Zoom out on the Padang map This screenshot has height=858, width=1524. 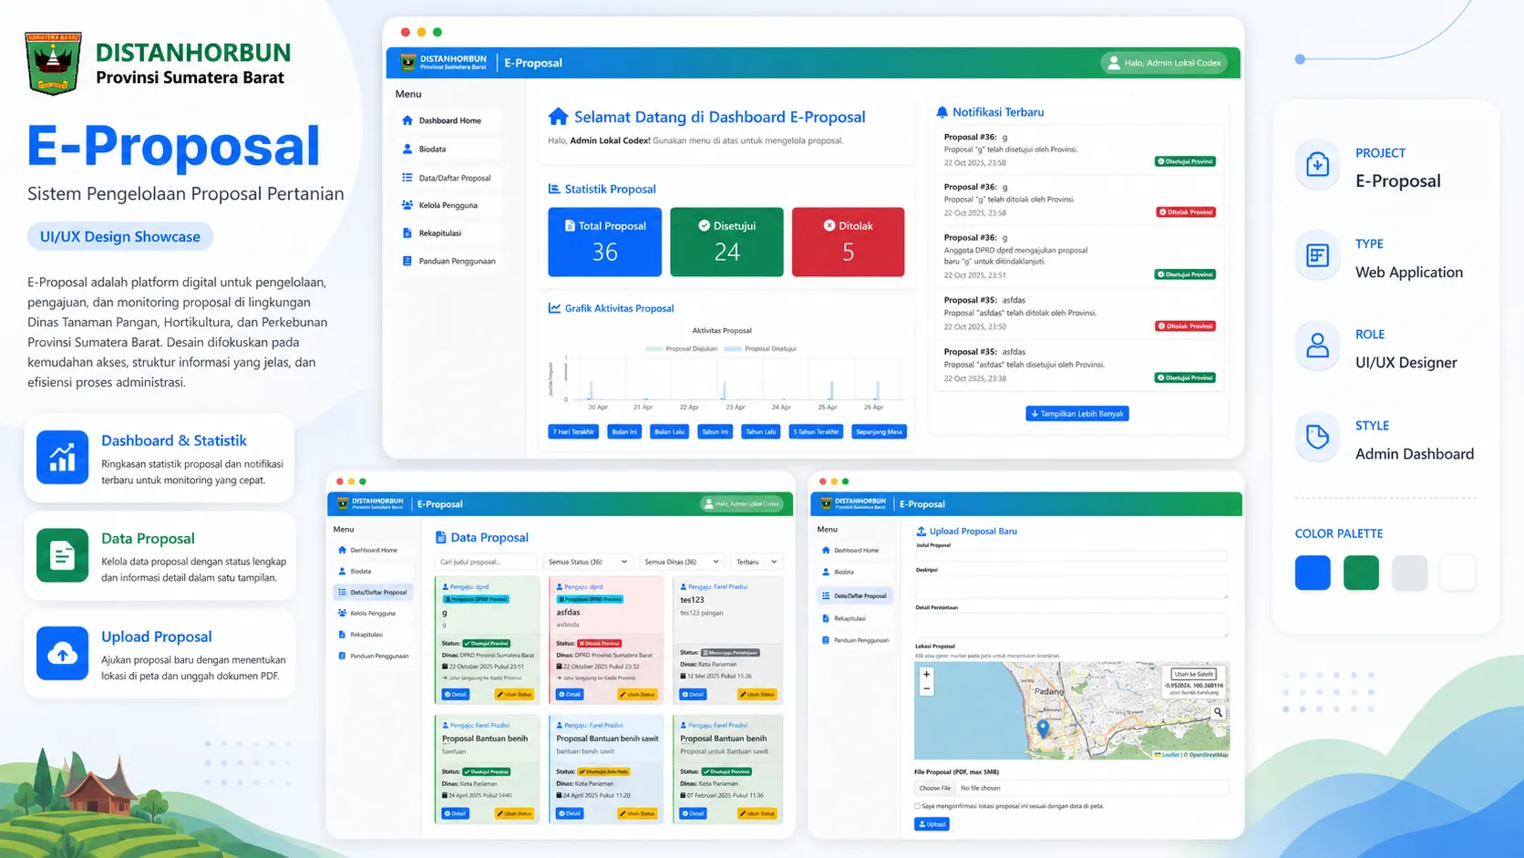[x=926, y=688]
